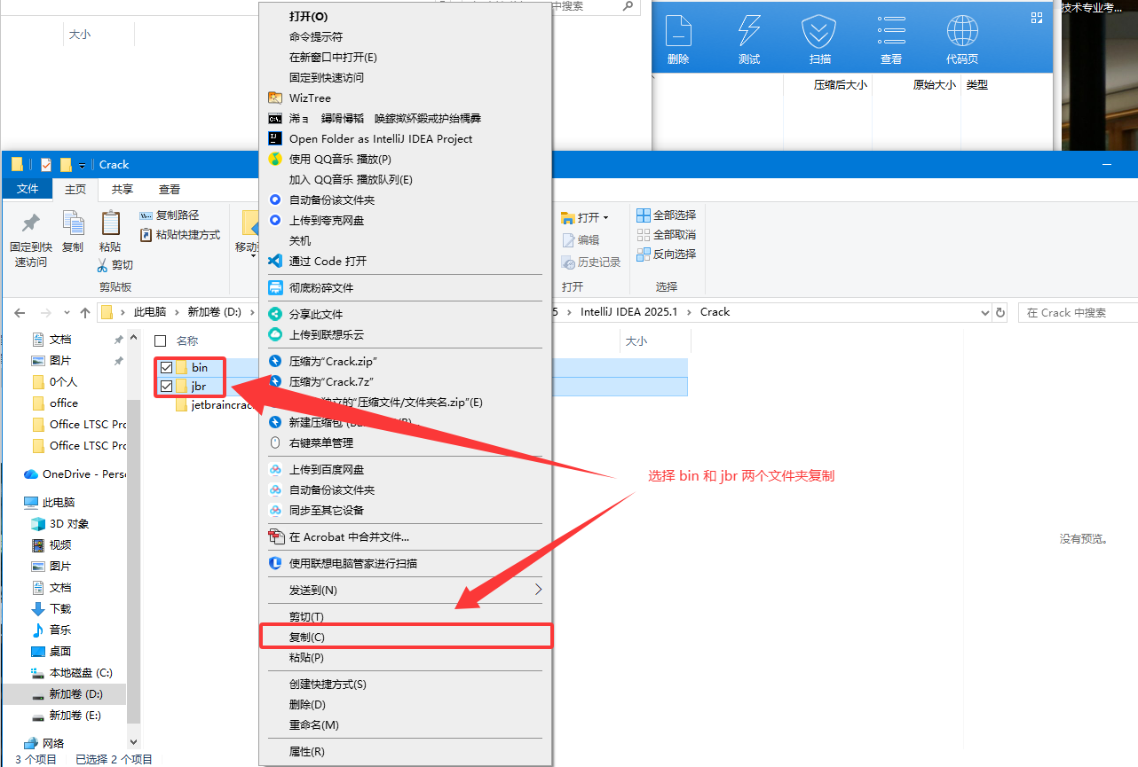The height and width of the screenshot is (767, 1138).
Task: Select 属性(R) in context menu
Action: tap(405, 751)
